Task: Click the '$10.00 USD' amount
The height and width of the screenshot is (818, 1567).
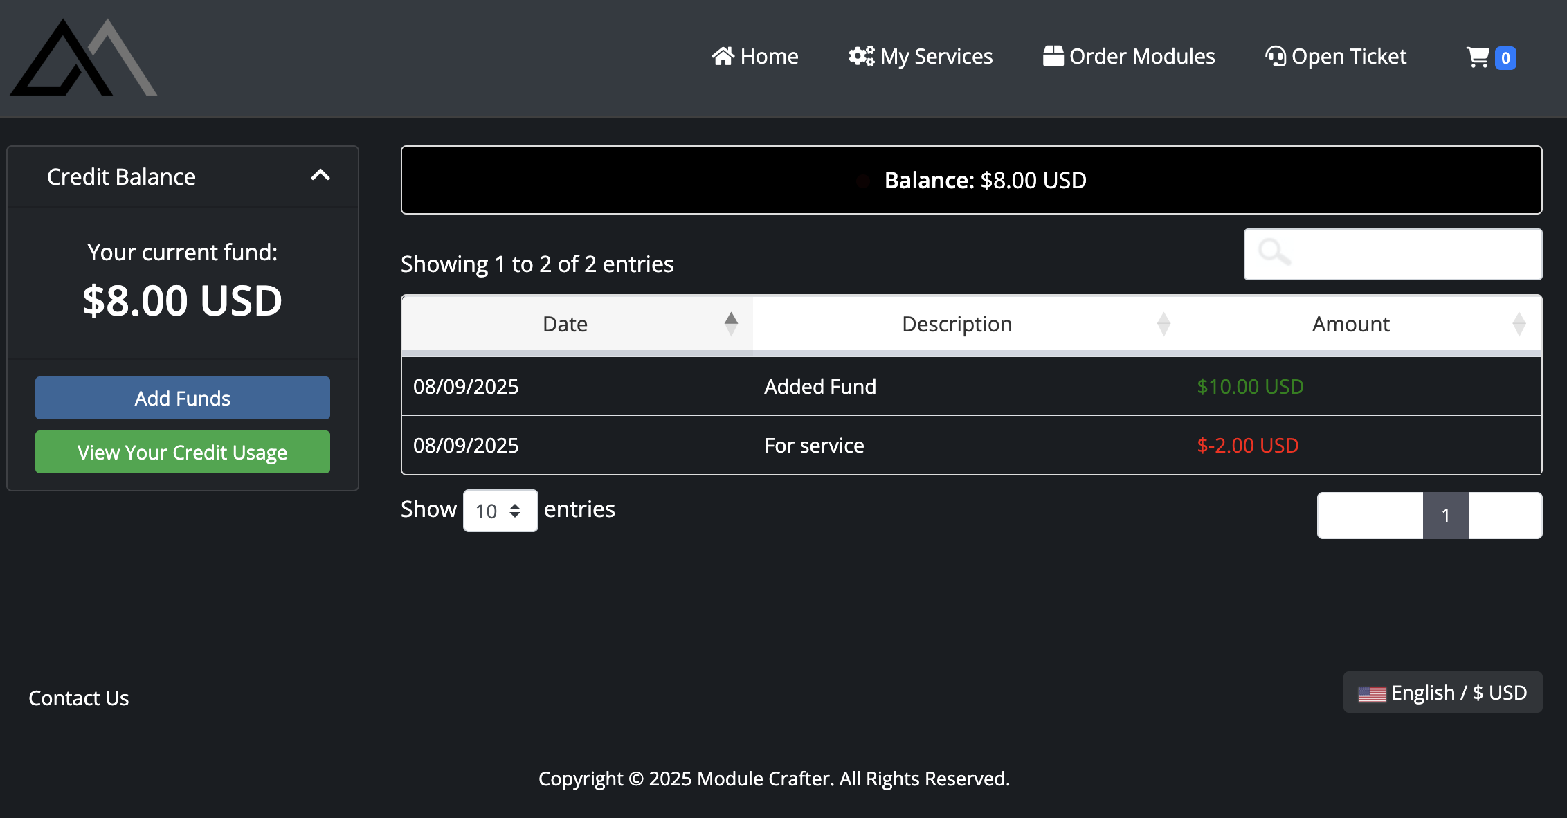Action: pyautogui.click(x=1250, y=386)
